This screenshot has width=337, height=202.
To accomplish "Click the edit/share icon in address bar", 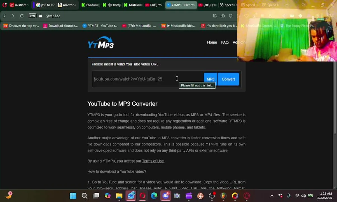I will tap(215, 16).
